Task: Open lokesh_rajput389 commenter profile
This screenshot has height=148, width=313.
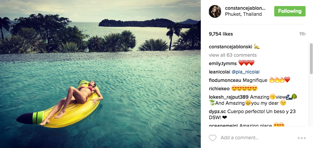Action: [x=228, y=97]
